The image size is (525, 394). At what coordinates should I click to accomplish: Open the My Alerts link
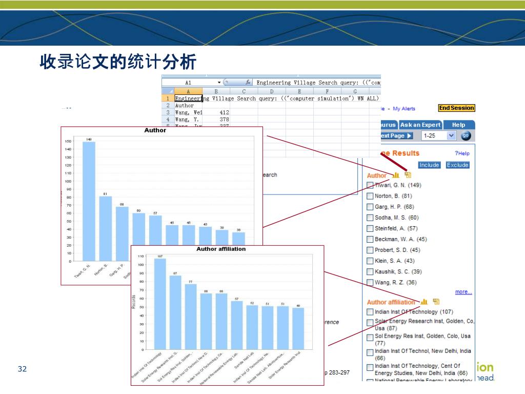point(404,109)
